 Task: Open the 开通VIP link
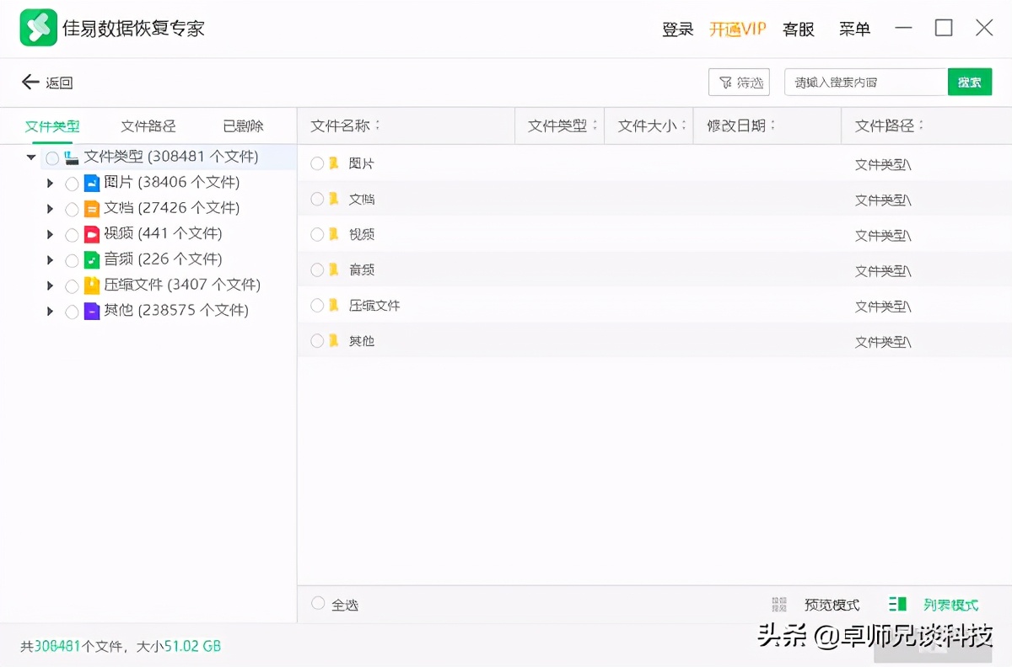(x=737, y=28)
